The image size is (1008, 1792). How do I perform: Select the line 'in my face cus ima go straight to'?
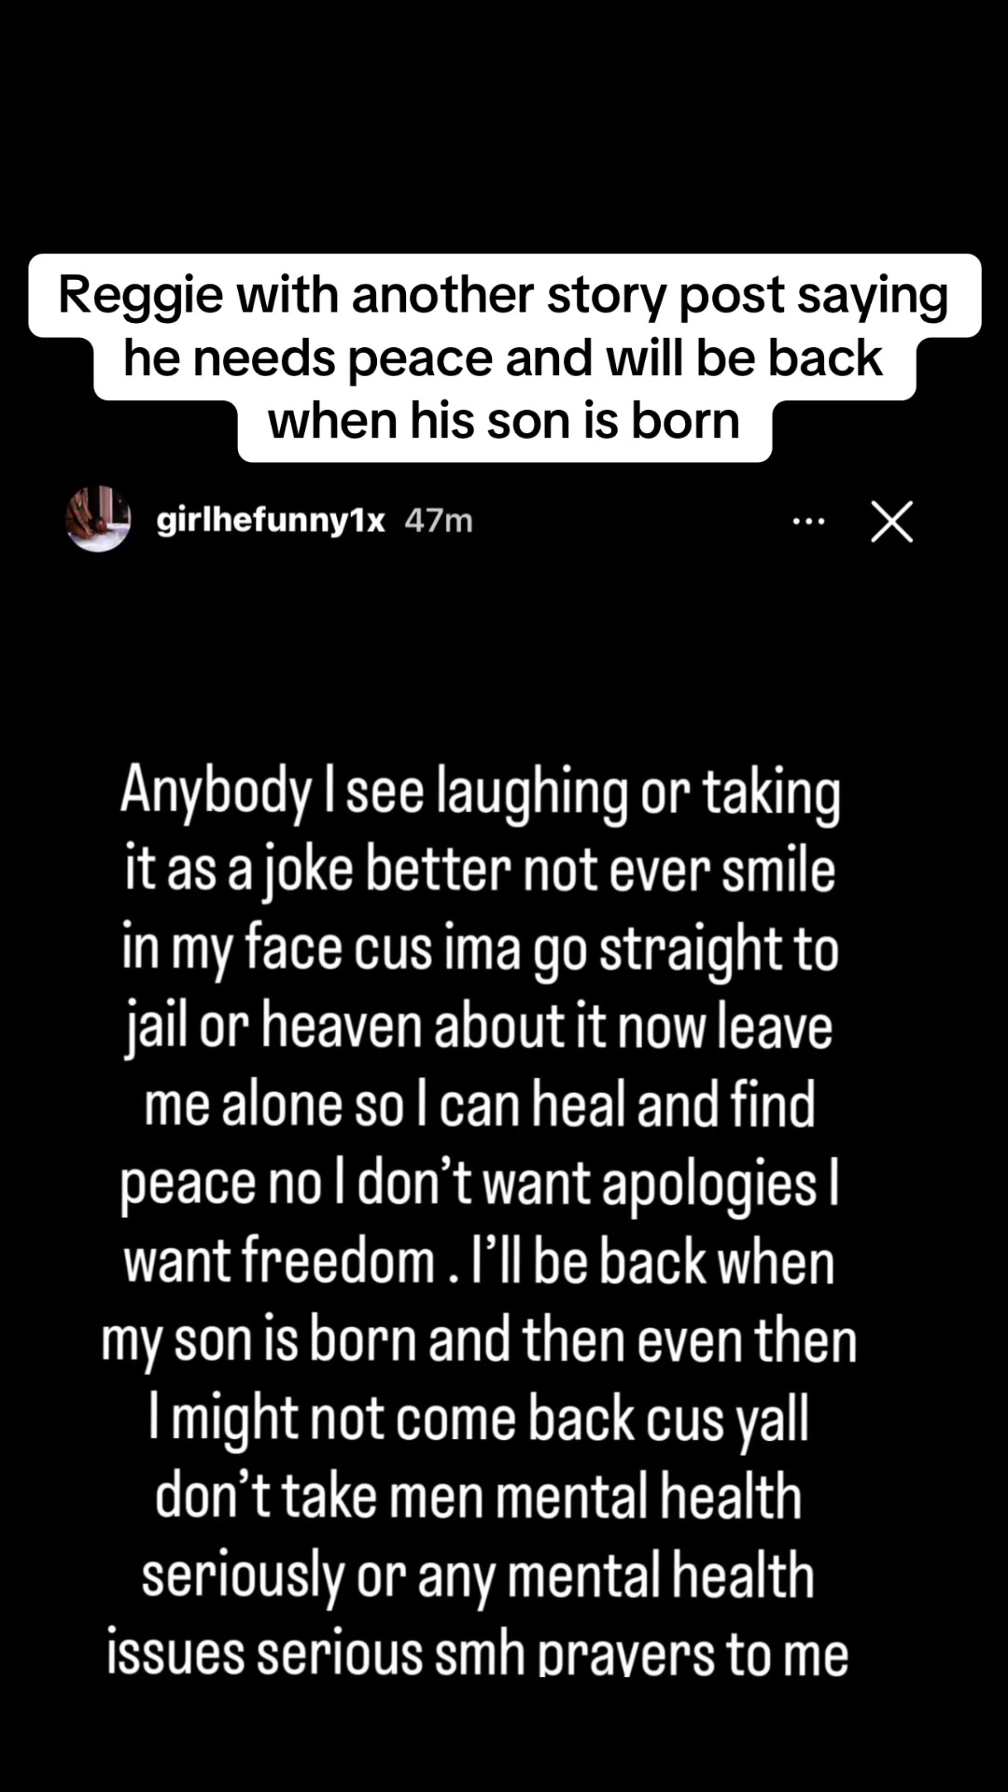(480, 950)
